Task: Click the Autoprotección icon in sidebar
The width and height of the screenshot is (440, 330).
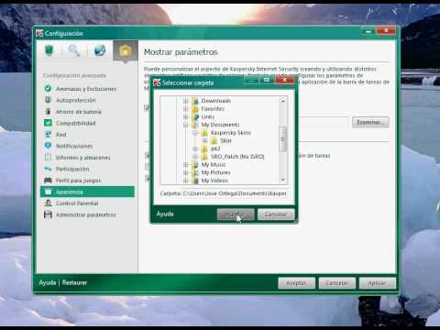Action: [x=48, y=100]
